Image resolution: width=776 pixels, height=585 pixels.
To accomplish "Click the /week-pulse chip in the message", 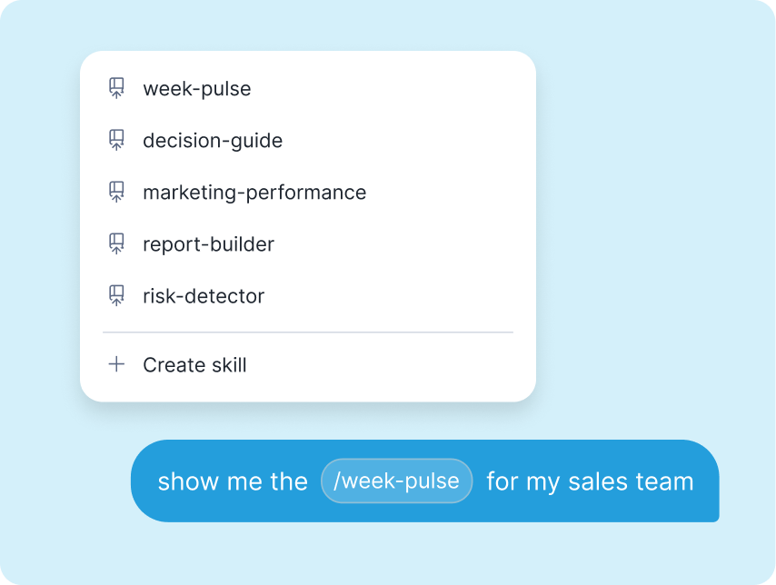I will tap(396, 481).
